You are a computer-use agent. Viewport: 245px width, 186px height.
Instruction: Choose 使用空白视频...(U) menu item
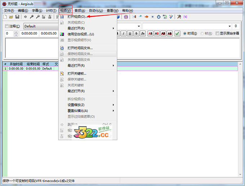[88, 34]
